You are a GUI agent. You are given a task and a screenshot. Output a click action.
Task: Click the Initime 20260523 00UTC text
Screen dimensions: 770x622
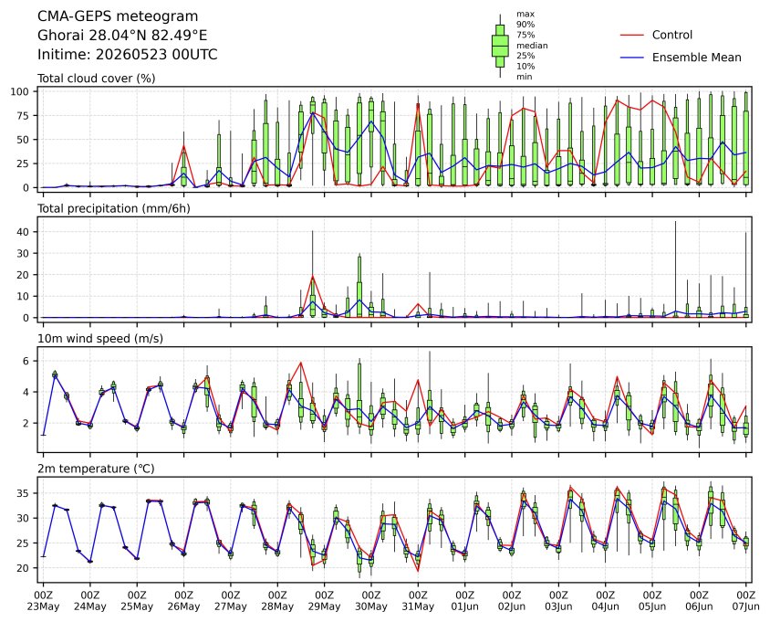point(127,54)
